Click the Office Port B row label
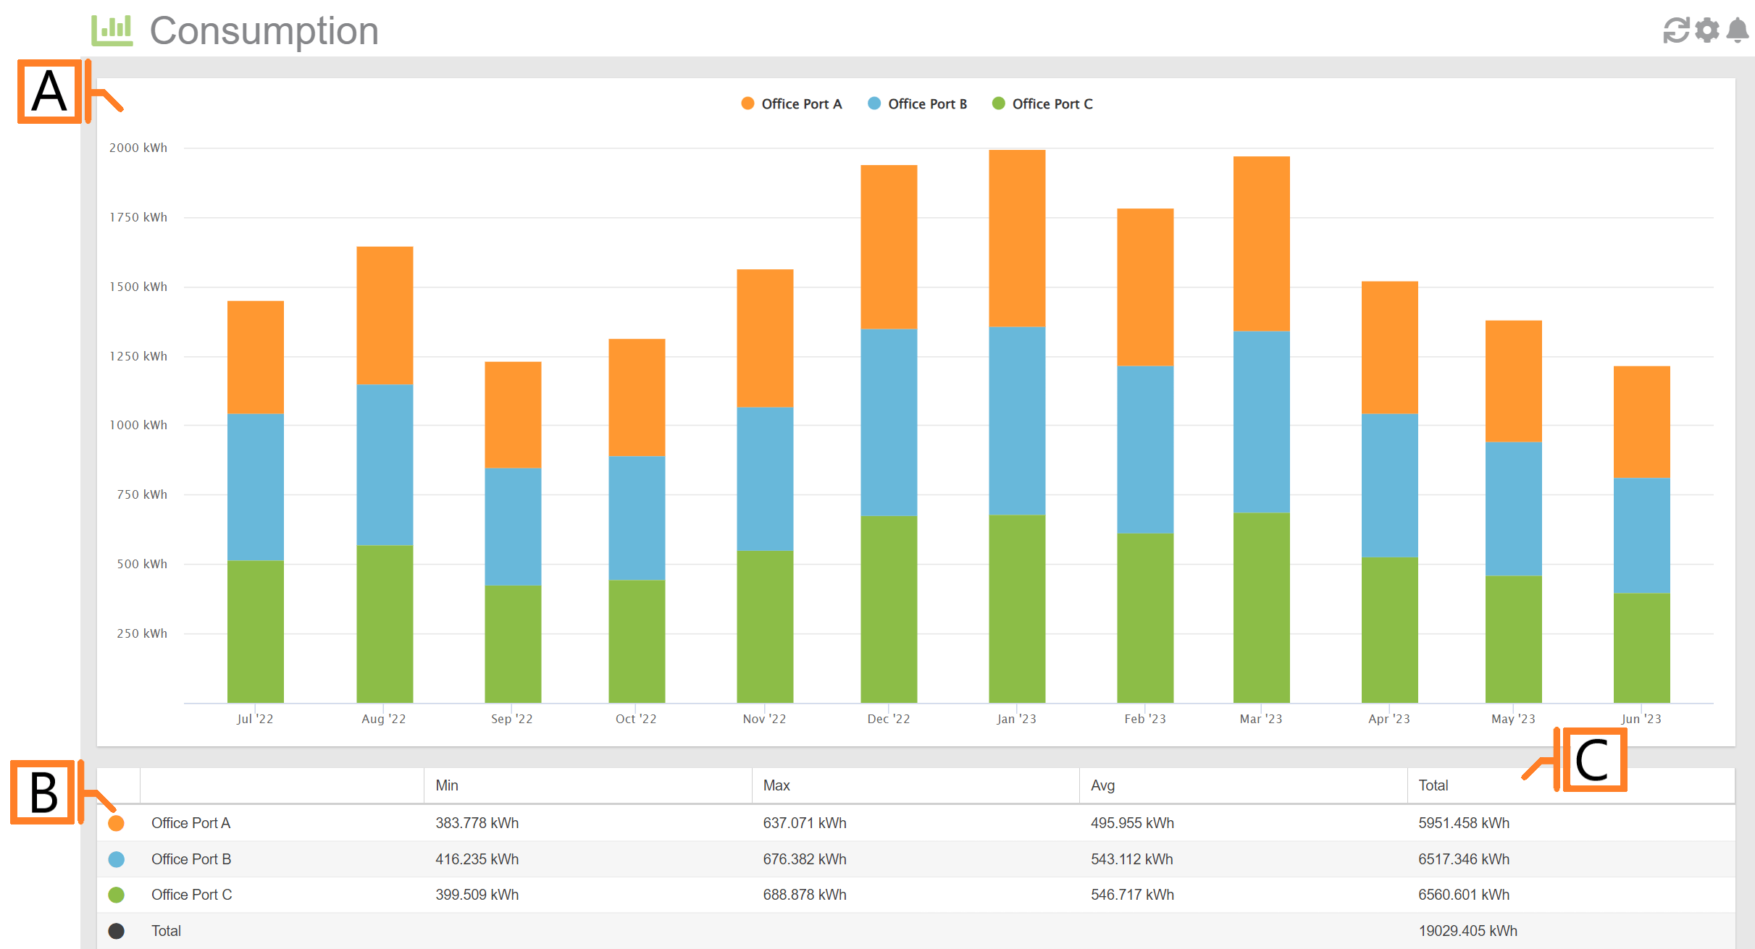The width and height of the screenshot is (1755, 949). pyautogui.click(x=191, y=859)
